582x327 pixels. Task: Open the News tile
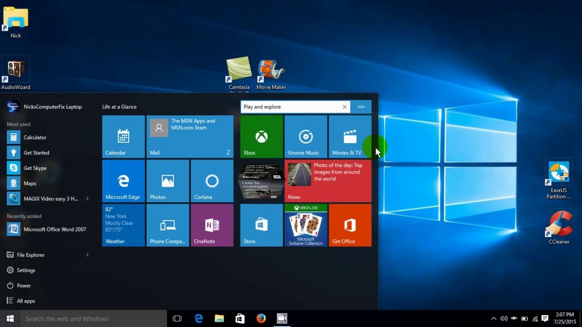tap(328, 181)
